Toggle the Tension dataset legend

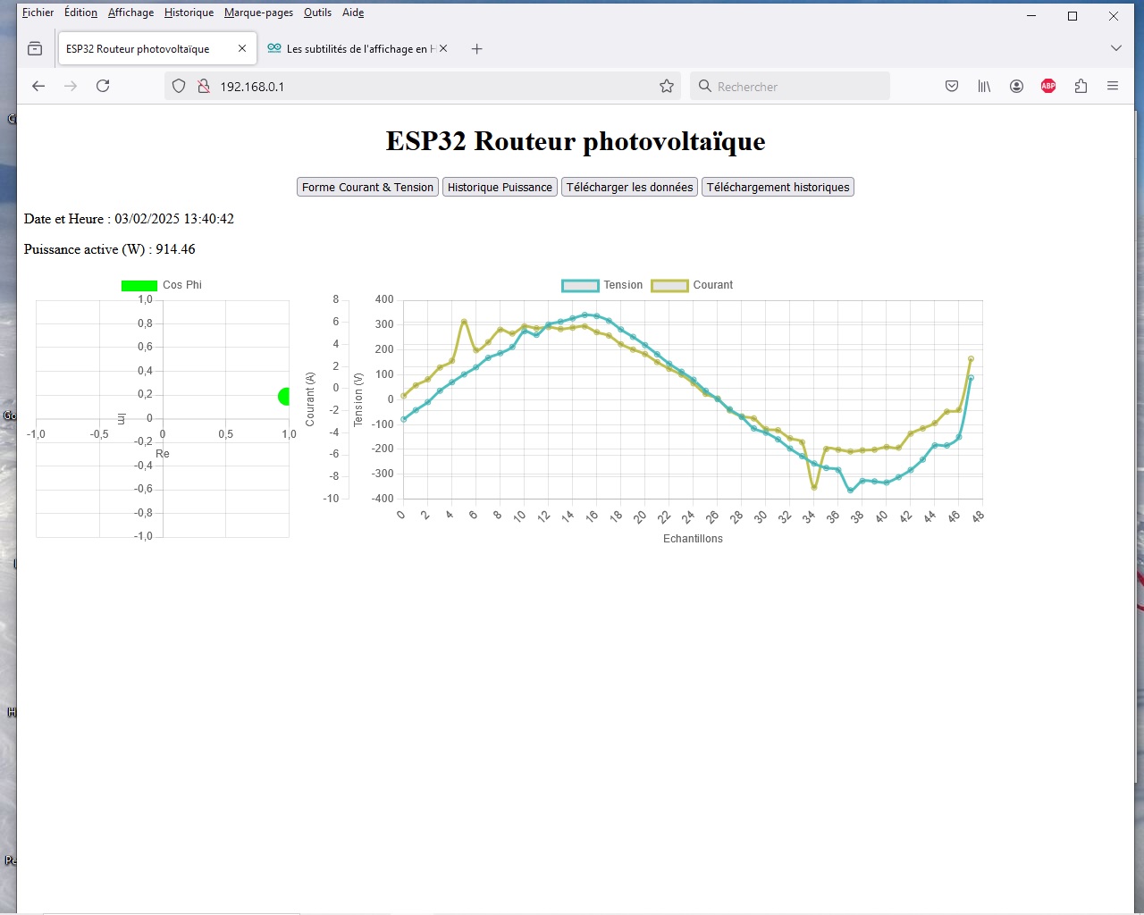coord(602,285)
